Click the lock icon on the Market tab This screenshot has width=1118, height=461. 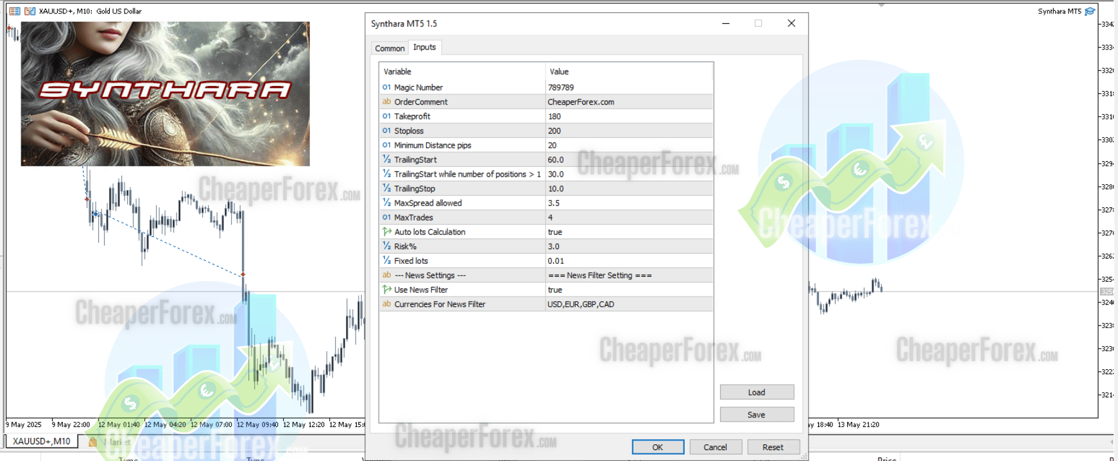93,442
